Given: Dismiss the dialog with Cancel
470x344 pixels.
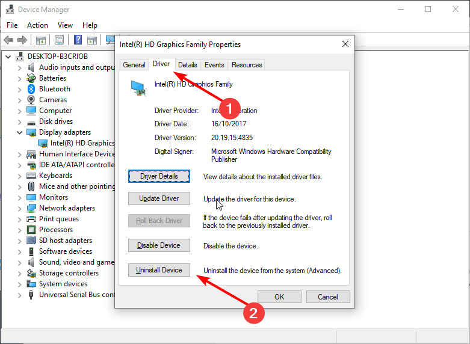Looking at the screenshot, I should pyautogui.click(x=328, y=296).
